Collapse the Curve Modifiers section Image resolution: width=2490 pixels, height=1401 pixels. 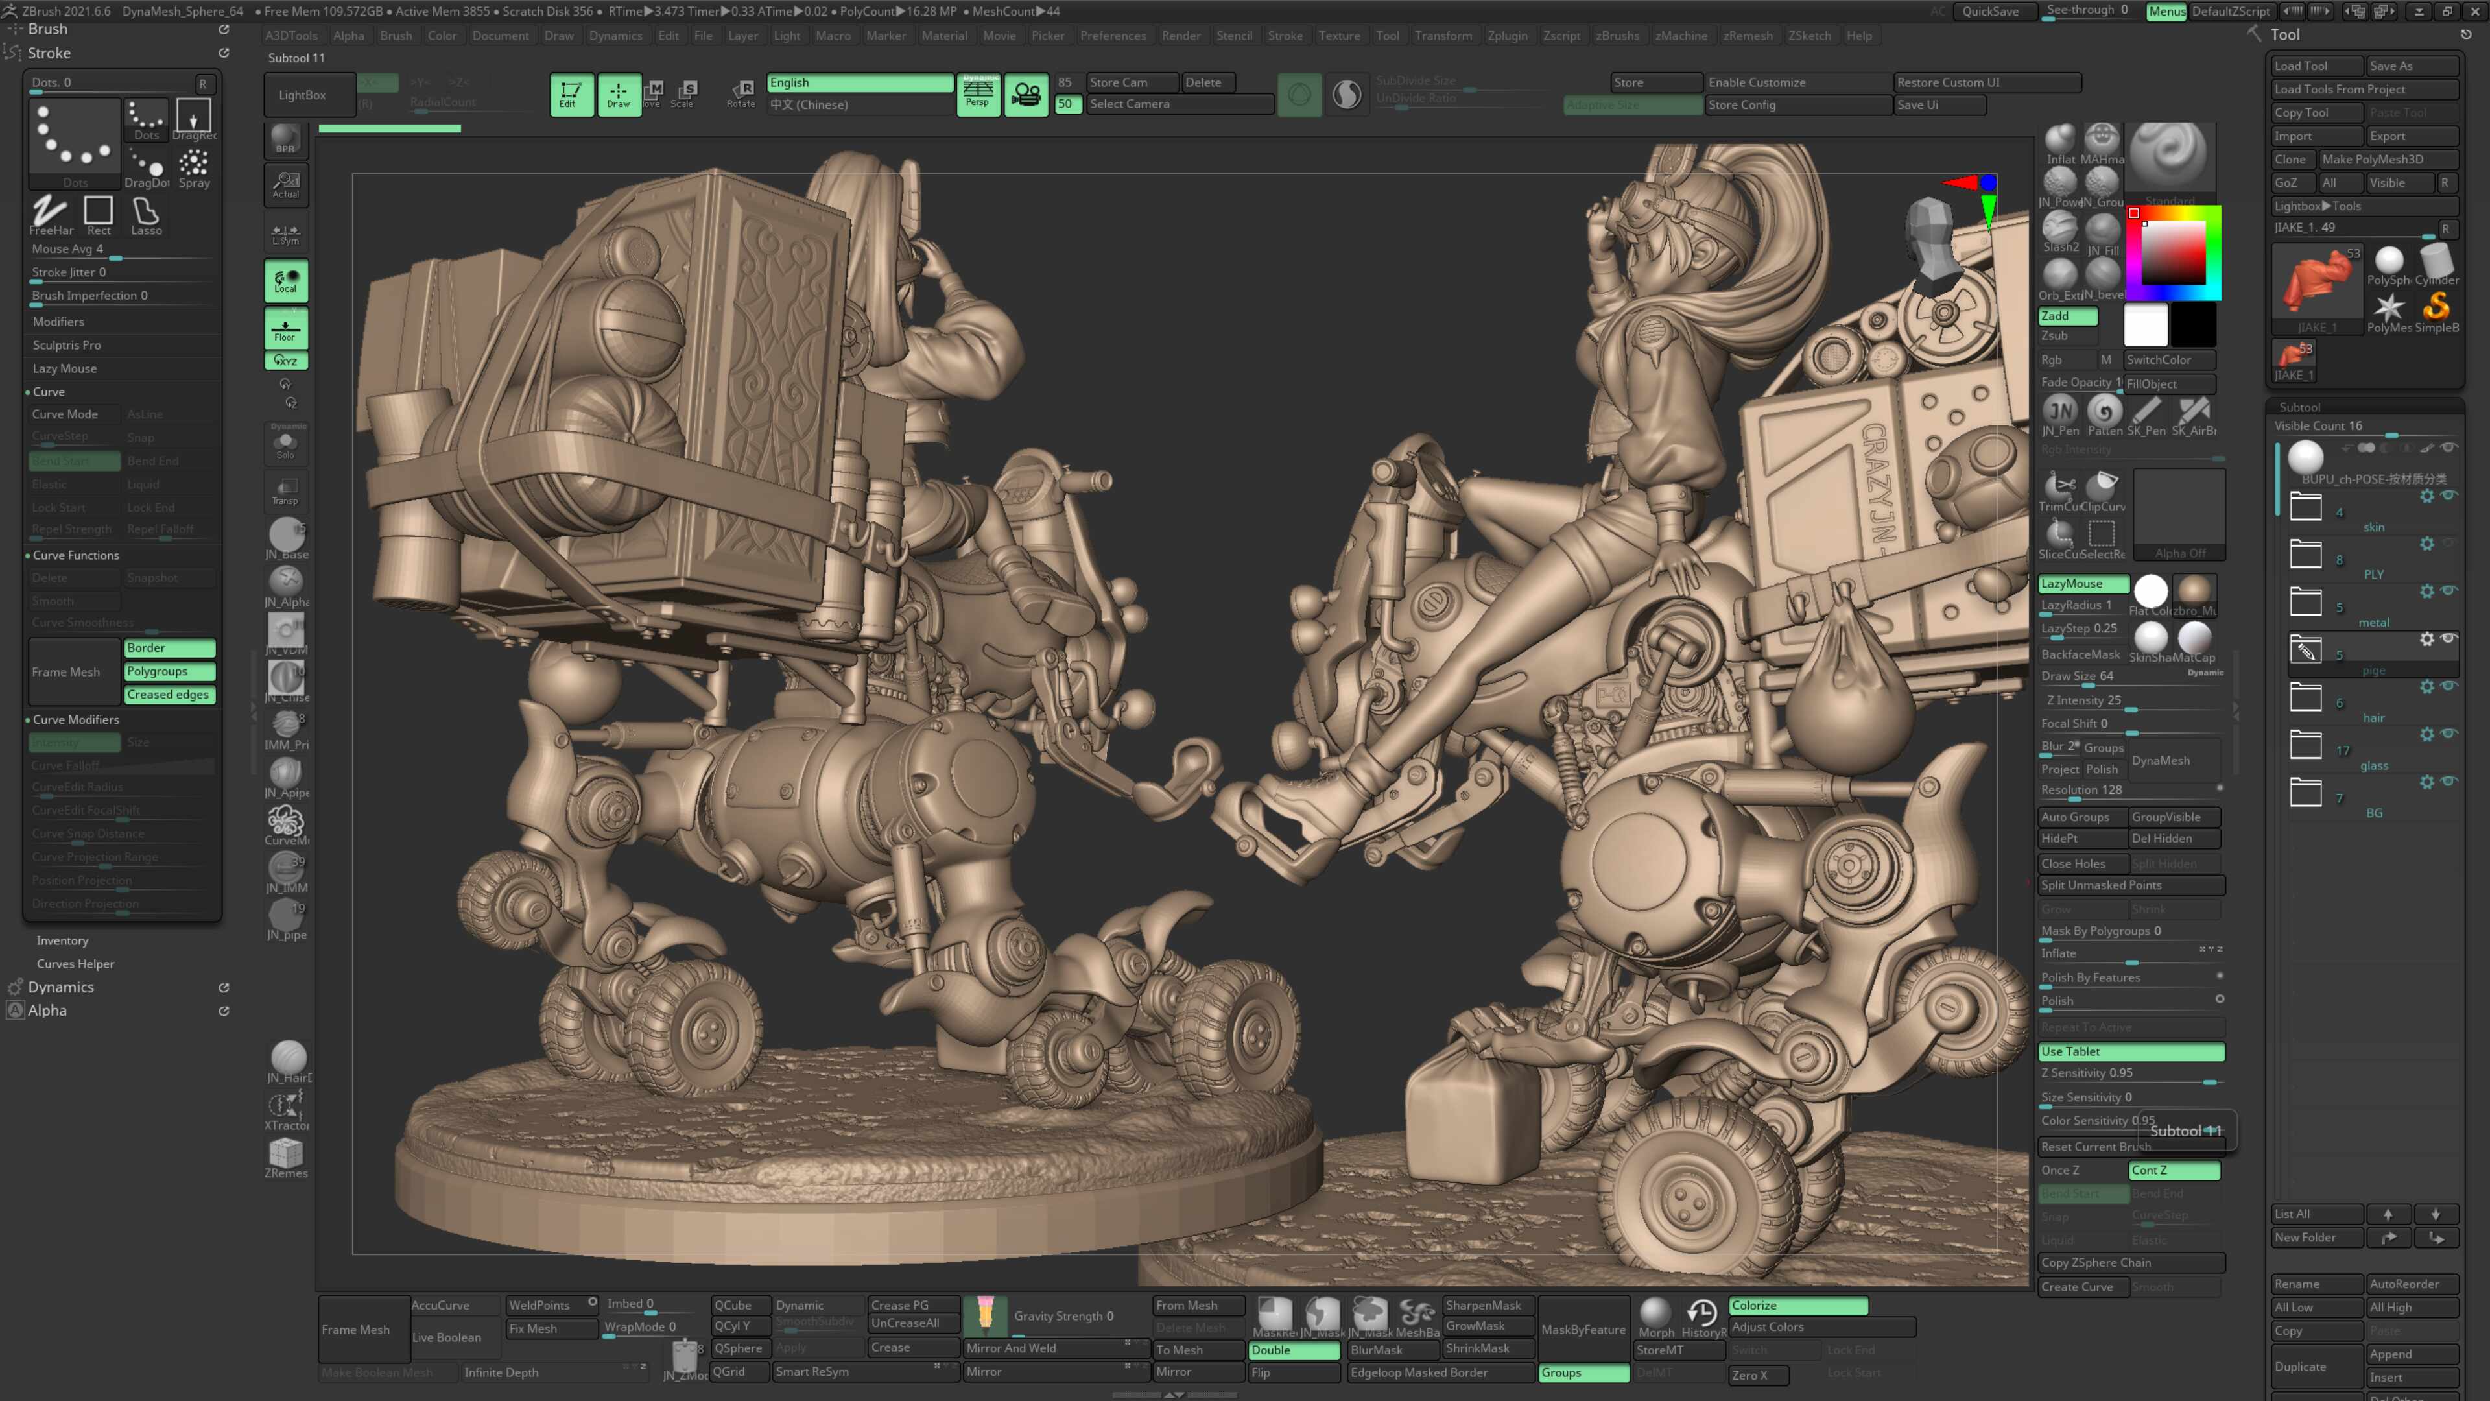[x=75, y=719]
